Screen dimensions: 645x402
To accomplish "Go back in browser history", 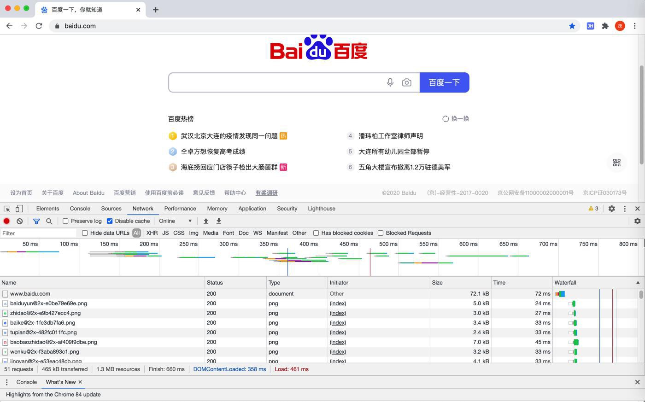I will [9, 26].
